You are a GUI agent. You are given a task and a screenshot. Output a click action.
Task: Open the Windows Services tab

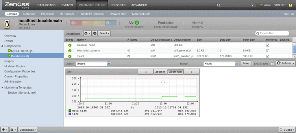(x=92, y=14)
